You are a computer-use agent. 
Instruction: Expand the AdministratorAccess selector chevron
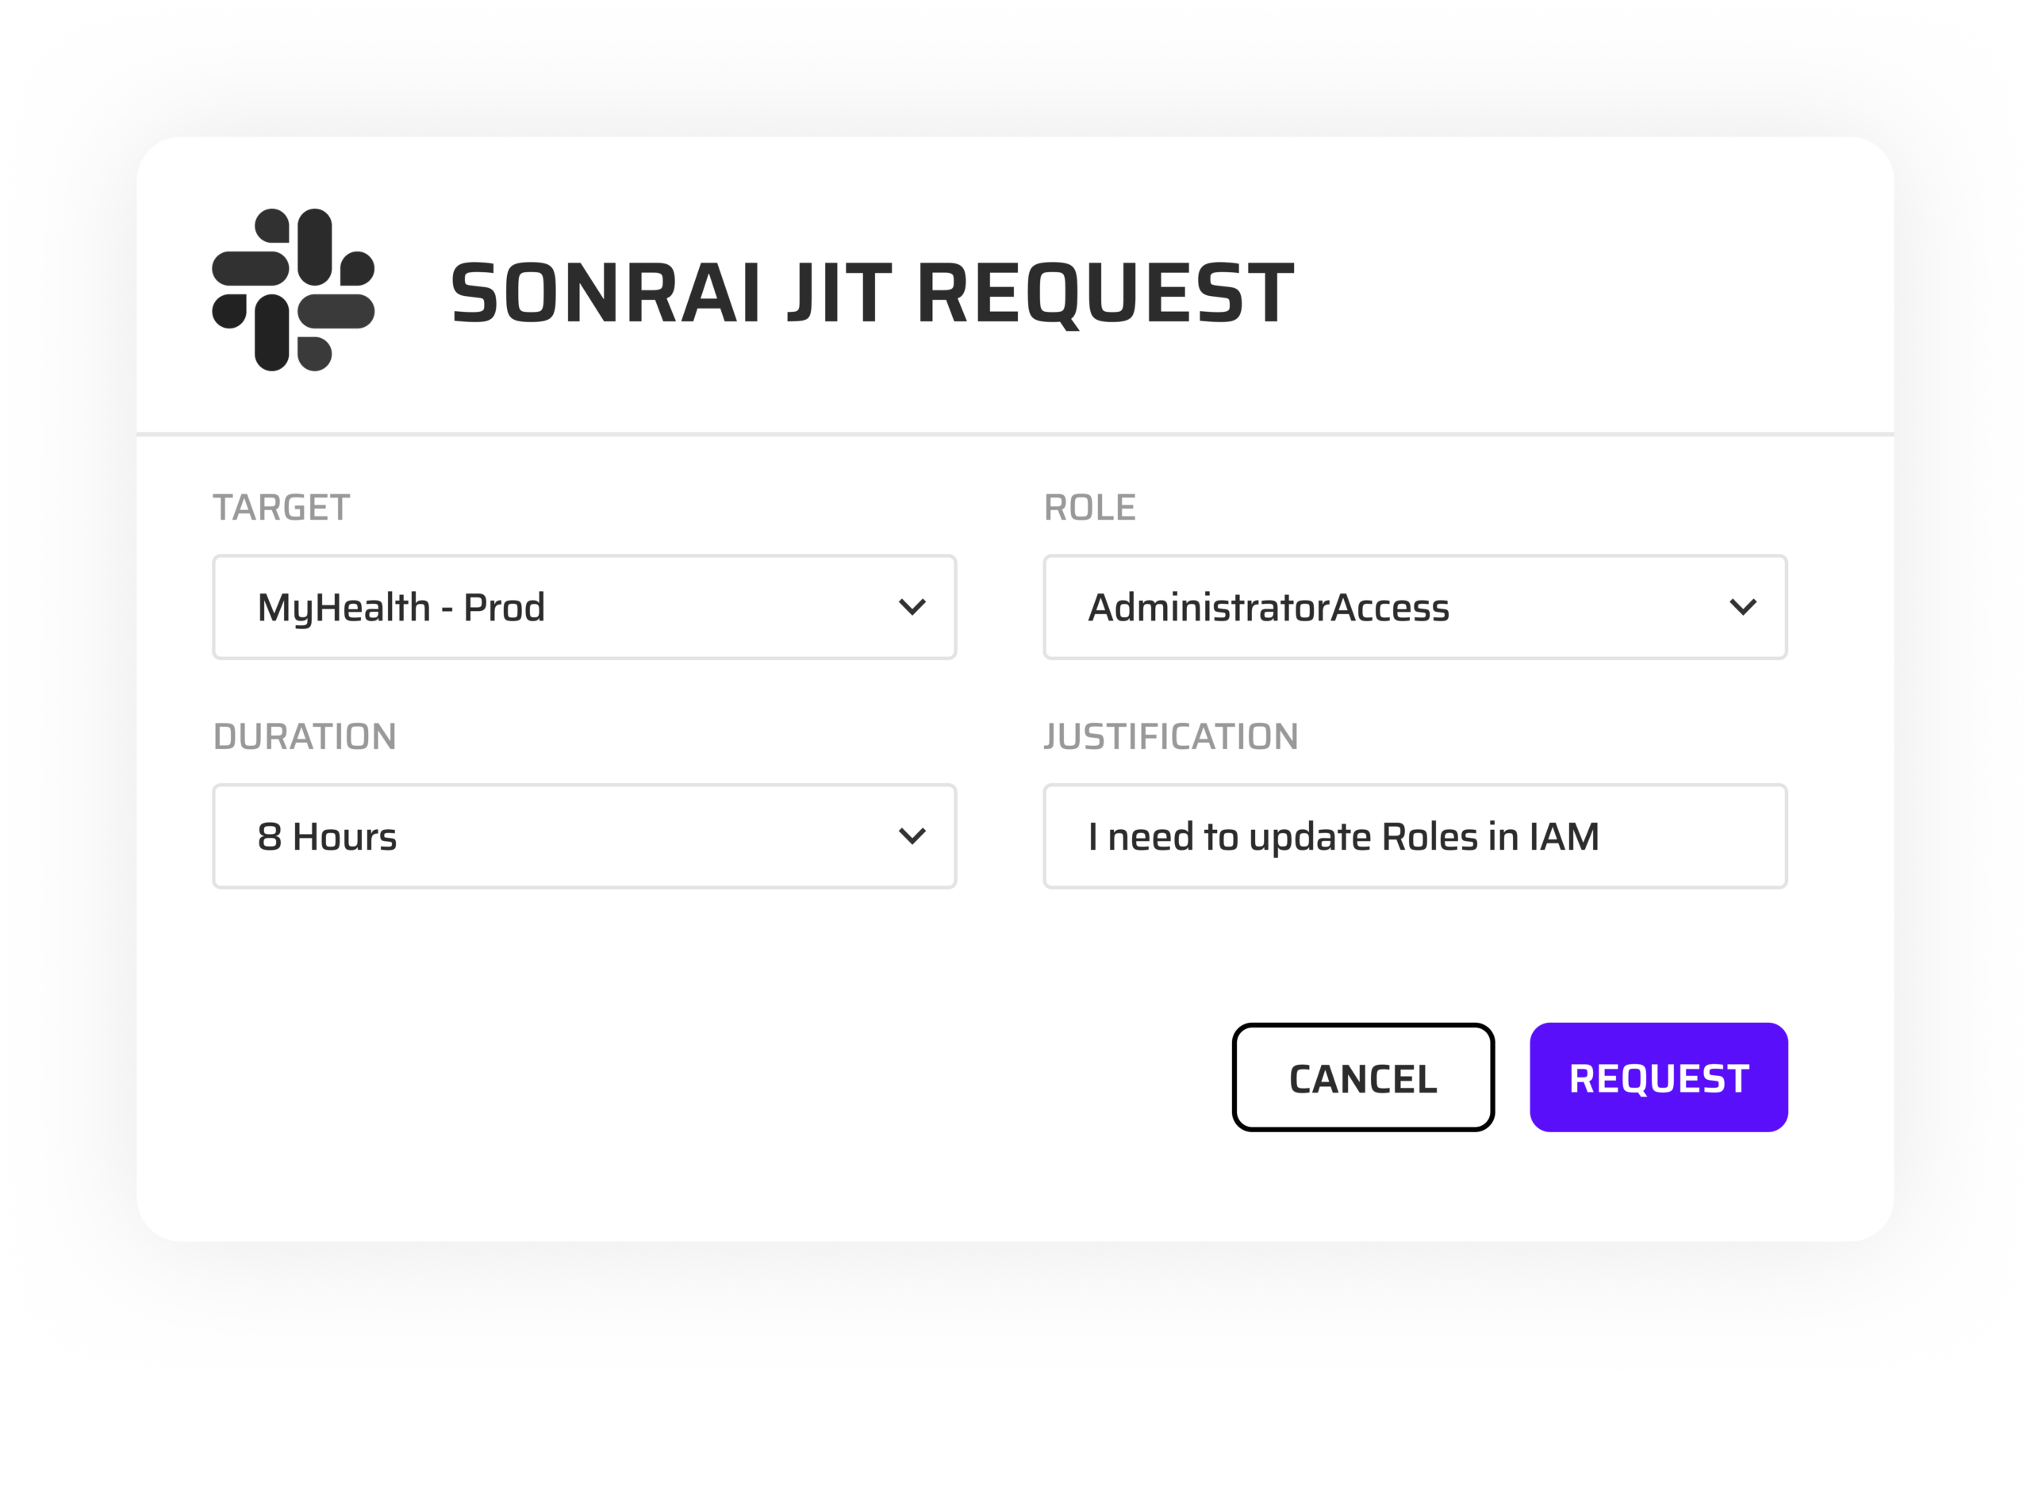1743,607
